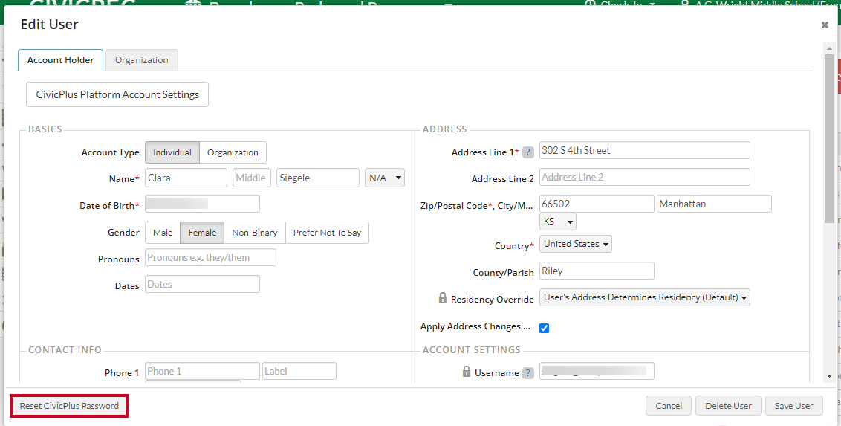Image resolution: width=841 pixels, height=426 pixels.
Task: Click the Pronouns input field
Action: pos(210,257)
